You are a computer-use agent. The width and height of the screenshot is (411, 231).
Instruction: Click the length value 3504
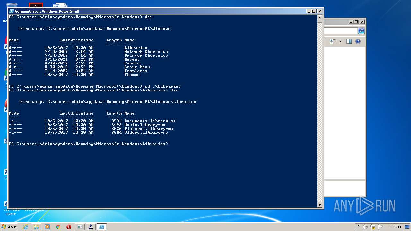tap(117, 133)
